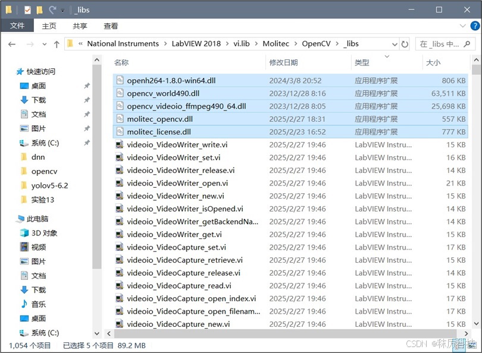Open the 文件 ribbon tab
The width and height of the screenshot is (482, 353).
[x=17, y=26]
